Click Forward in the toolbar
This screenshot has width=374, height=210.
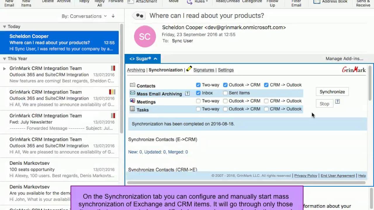pos(116,1)
